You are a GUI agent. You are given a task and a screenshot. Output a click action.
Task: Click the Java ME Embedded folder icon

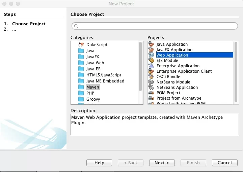tap(81, 81)
